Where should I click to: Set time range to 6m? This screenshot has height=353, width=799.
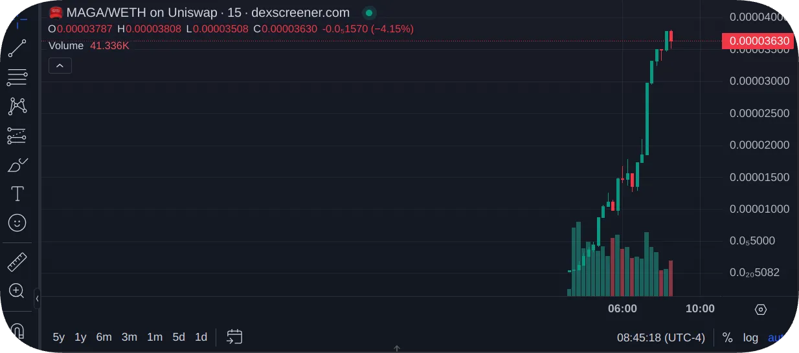104,337
